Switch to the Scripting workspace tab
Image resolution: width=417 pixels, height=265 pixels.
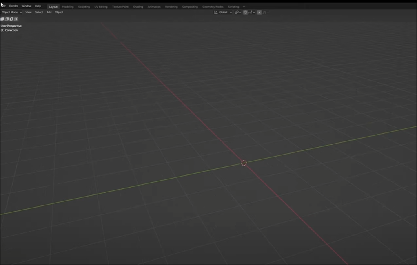[x=233, y=7]
